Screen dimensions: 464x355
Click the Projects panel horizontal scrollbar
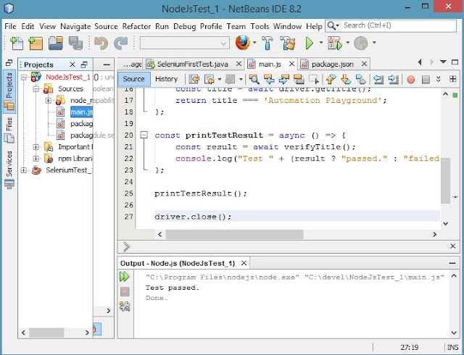(x=46, y=333)
